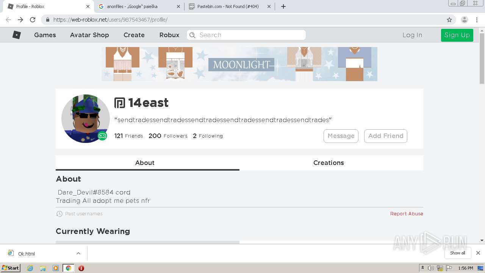The height and width of the screenshot is (273, 485).
Task: Click the Report Abuse link
Action: click(x=407, y=214)
